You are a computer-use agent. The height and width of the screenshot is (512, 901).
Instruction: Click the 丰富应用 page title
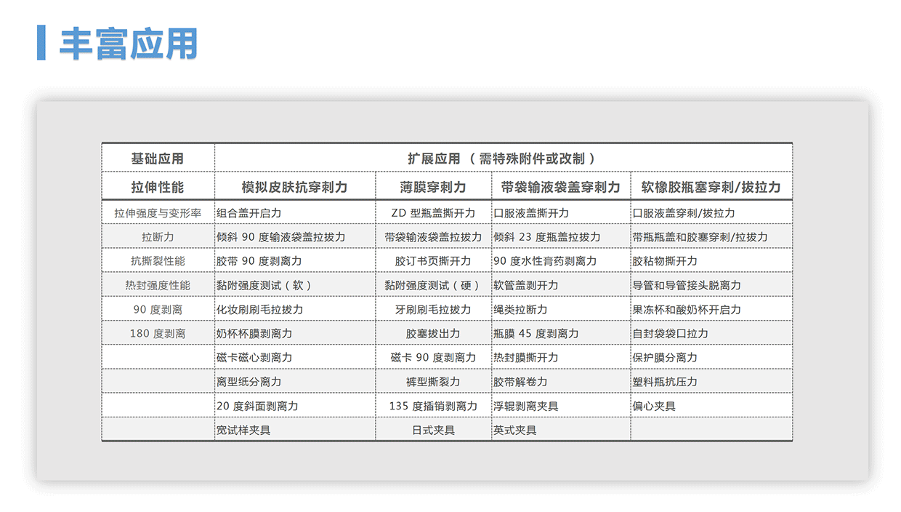click(128, 43)
